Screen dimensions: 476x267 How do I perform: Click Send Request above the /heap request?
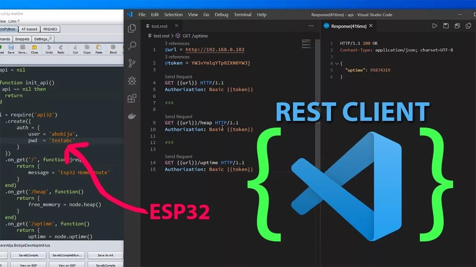[178, 116]
